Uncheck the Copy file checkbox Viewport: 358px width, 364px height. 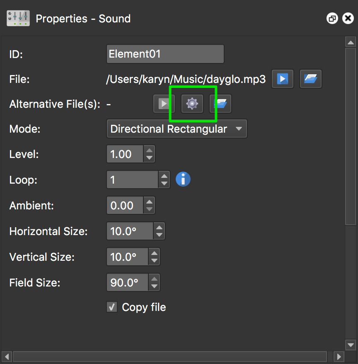click(x=111, y=307)
